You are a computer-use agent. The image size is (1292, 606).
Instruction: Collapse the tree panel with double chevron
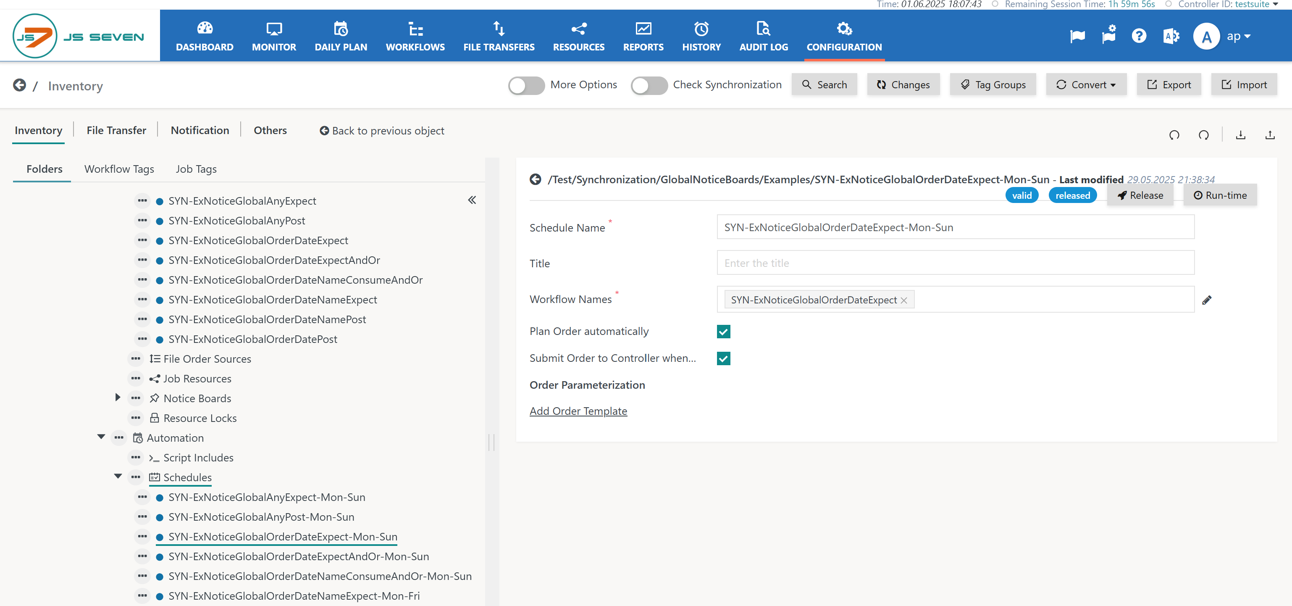click(x=471, y=200)
